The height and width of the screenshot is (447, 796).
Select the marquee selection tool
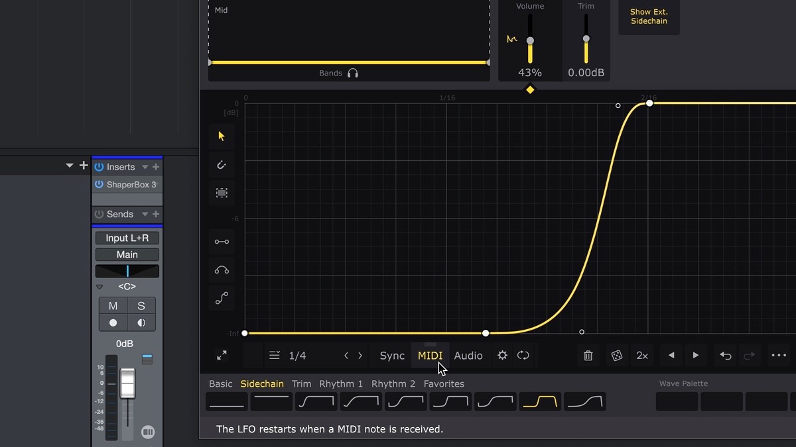click(x=222, y=193)
